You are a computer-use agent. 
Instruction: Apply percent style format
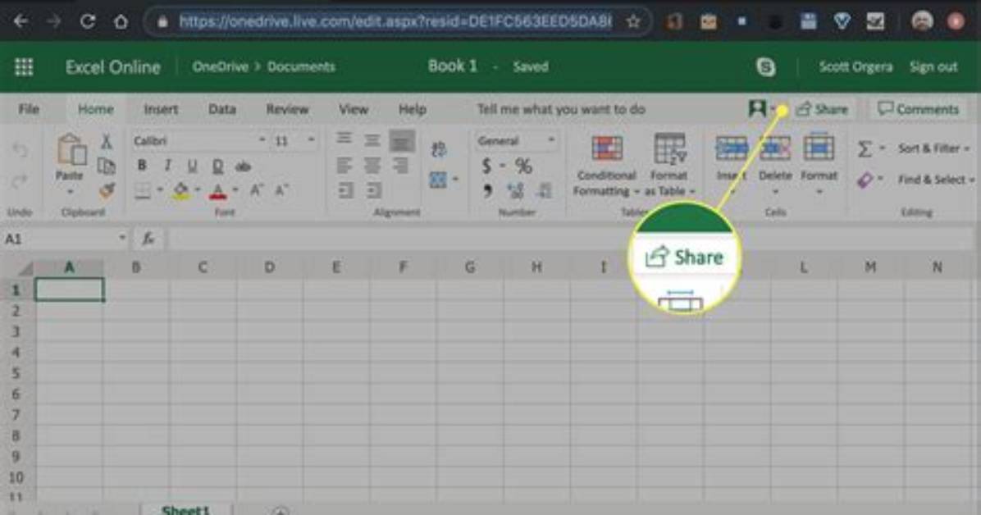pos(523,166)
